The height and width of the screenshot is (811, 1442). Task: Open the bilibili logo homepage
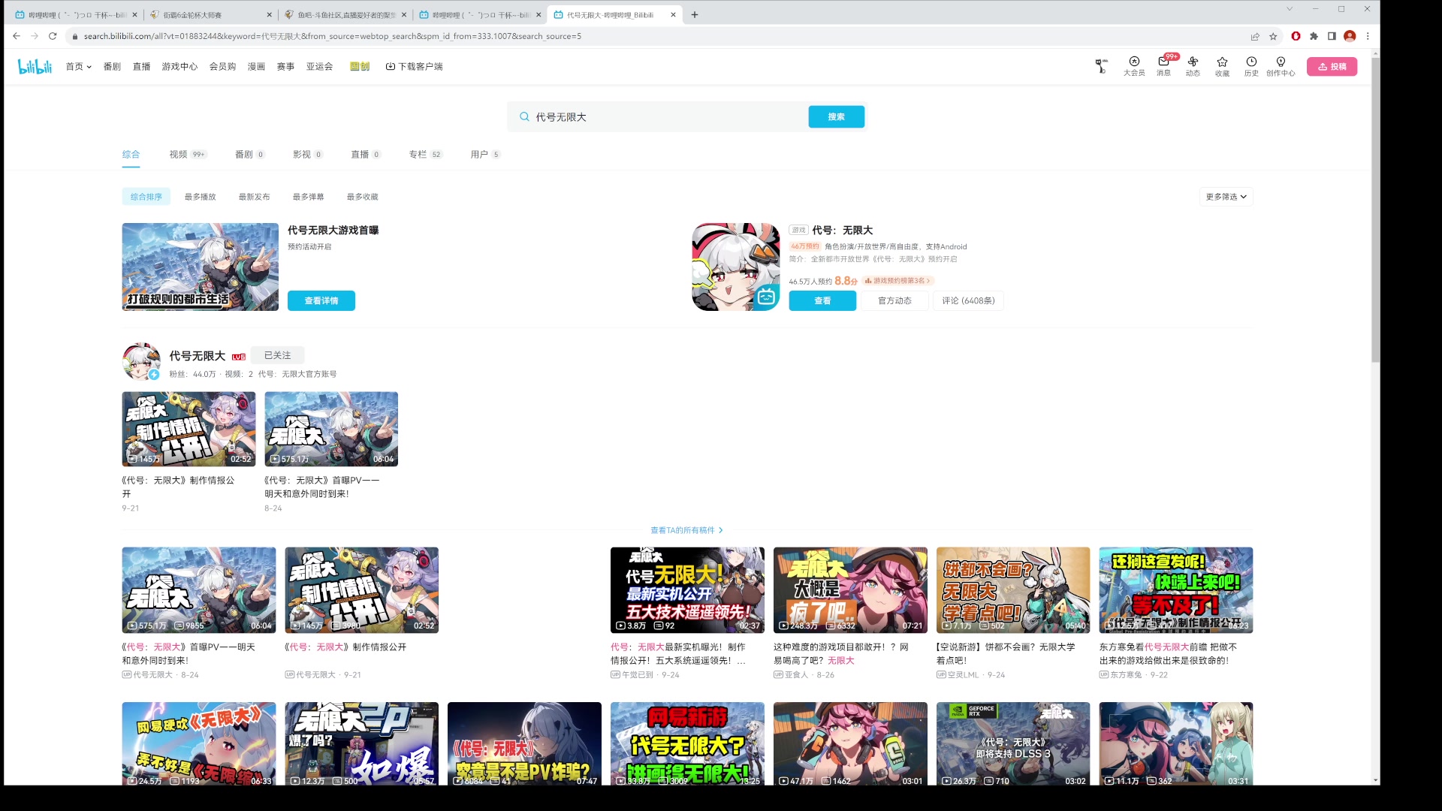coord(35,67)
